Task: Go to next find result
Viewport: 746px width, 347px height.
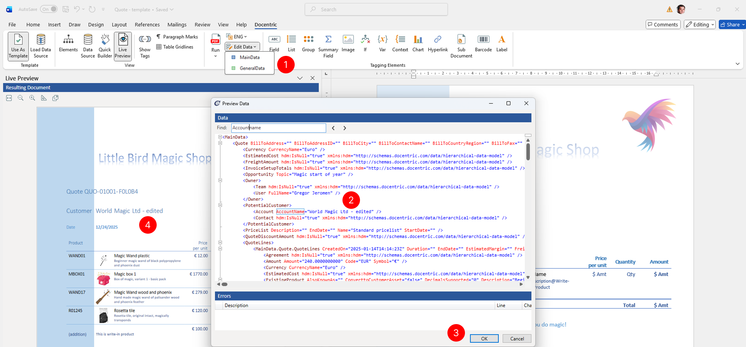Action: click(344, 128)
